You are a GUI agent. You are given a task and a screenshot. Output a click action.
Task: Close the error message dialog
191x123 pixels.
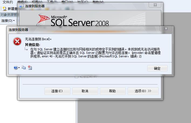click(x=166, y=29)
